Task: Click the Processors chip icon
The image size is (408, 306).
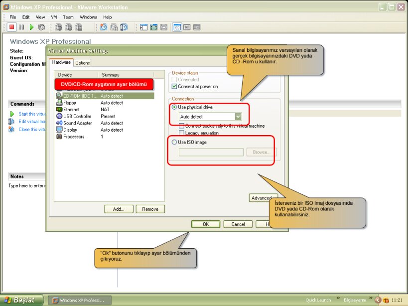Action: [x=59, y=137]
